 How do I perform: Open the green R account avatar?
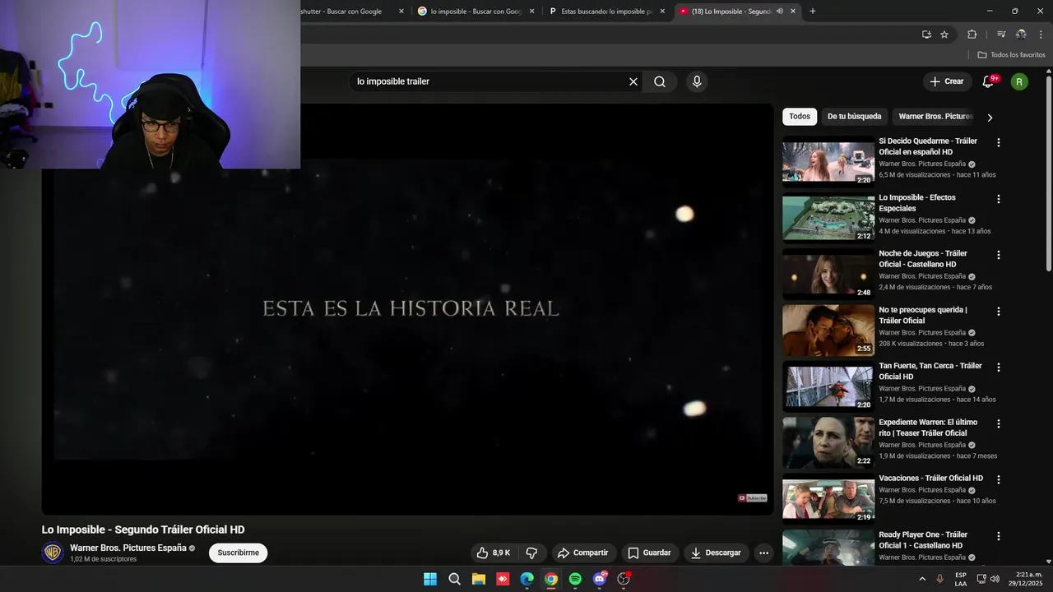click(1019, 81)
